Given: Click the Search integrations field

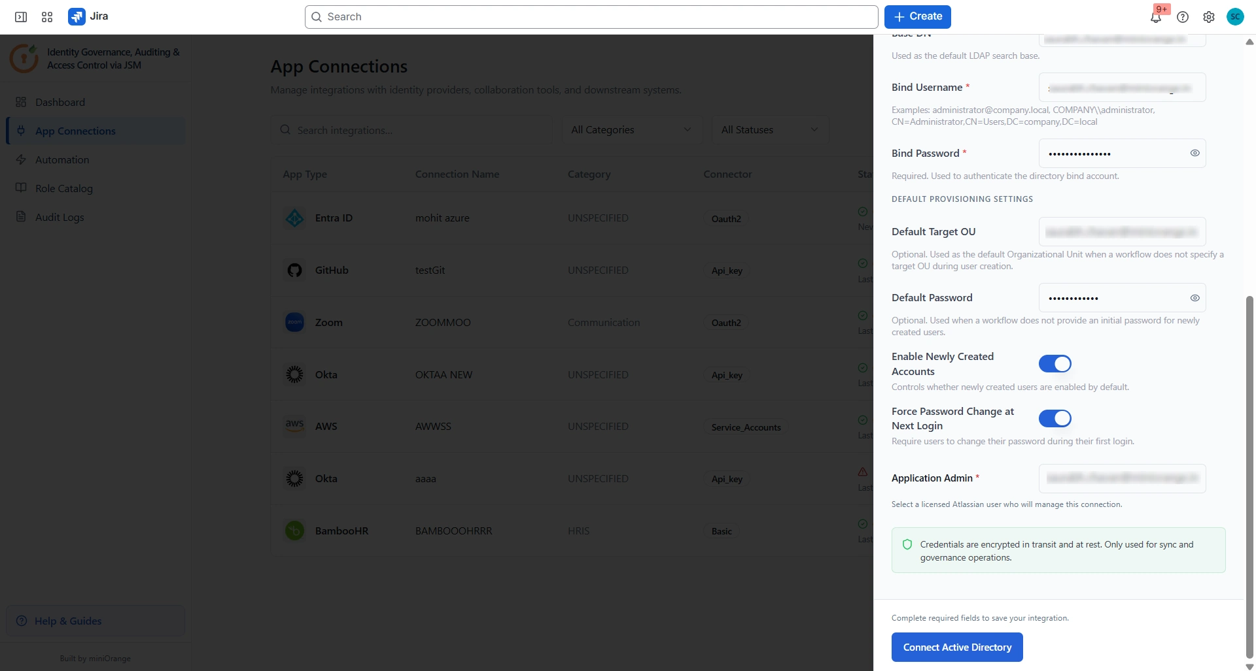Looking at the screenshot, I should point(411,130).
